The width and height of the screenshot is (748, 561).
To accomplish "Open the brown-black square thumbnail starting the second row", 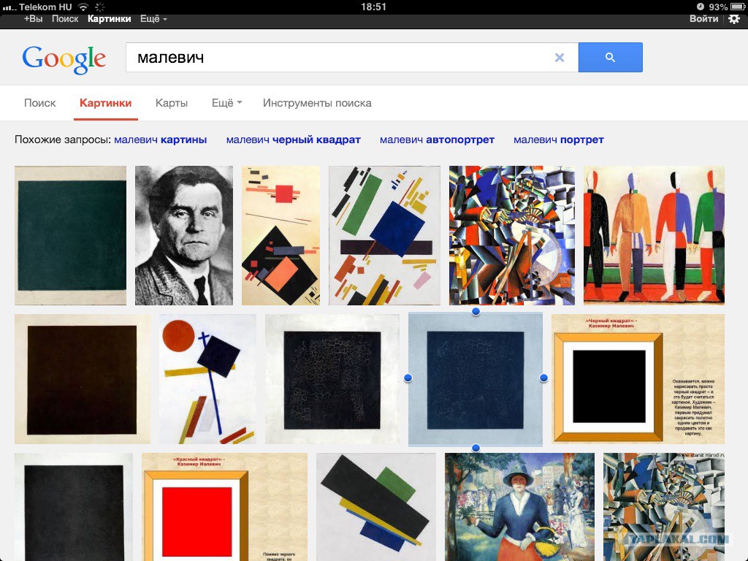I will click(x=83, y=379).
